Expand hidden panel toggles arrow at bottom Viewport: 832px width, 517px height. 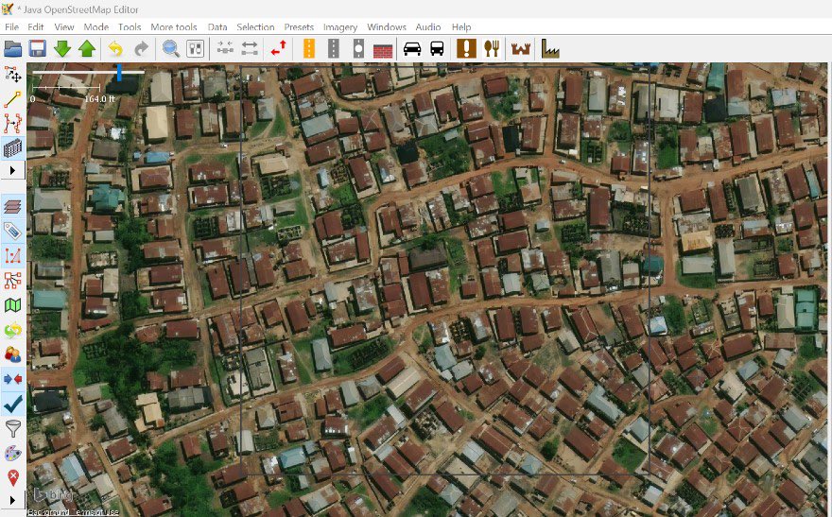[x=12, y=500]
